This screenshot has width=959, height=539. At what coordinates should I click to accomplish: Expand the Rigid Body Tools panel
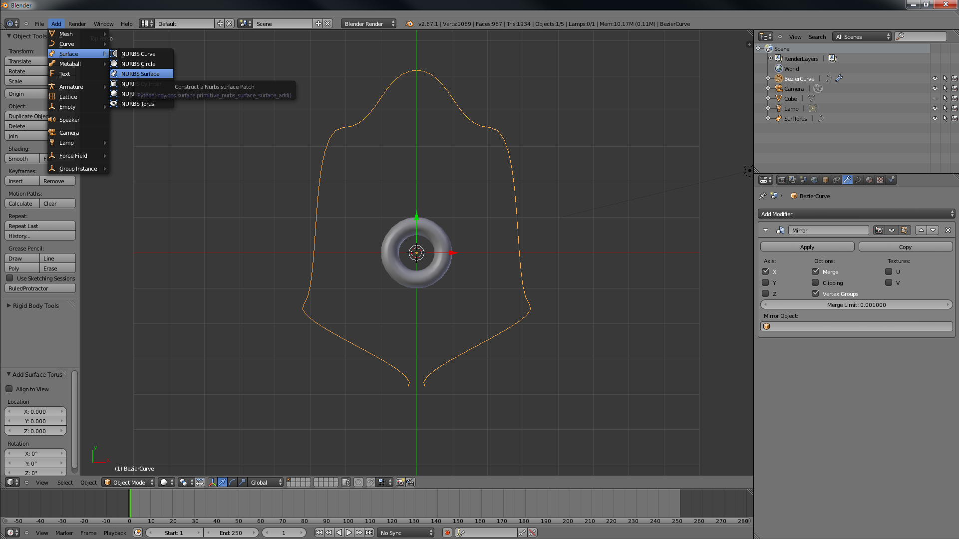tap(35, 306)
